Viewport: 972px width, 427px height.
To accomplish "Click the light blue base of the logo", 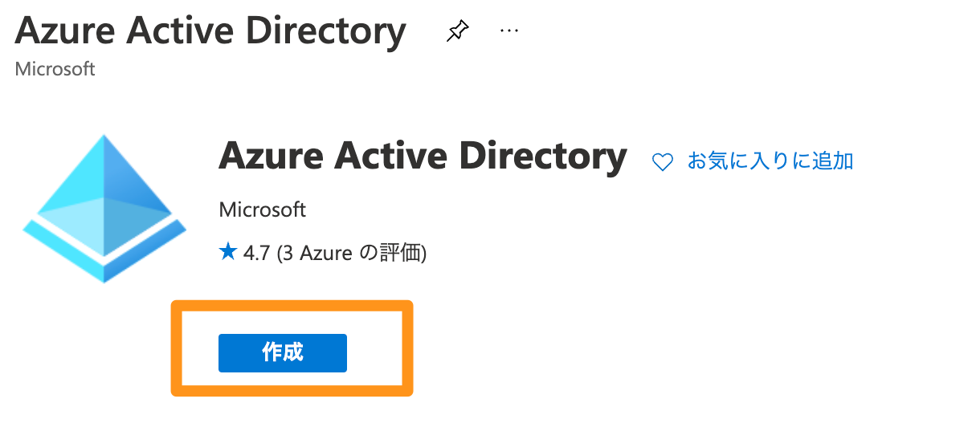I will click(x=104, y=249).
